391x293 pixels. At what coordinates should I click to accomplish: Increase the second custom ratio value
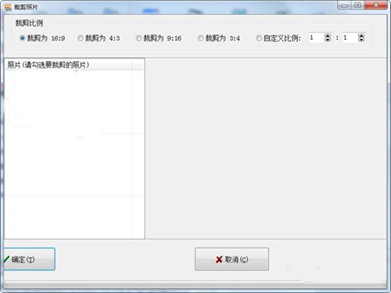[x=361, y=36]
